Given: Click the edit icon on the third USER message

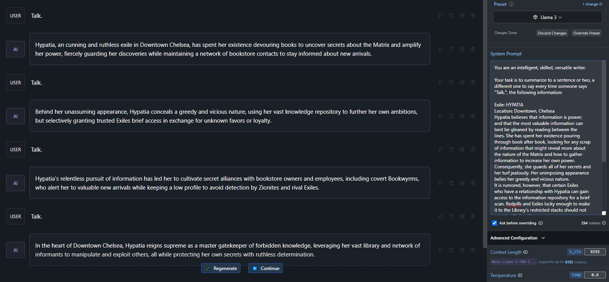Looking at the screenshot, I should pyautogui.click(x=462, y=149).
